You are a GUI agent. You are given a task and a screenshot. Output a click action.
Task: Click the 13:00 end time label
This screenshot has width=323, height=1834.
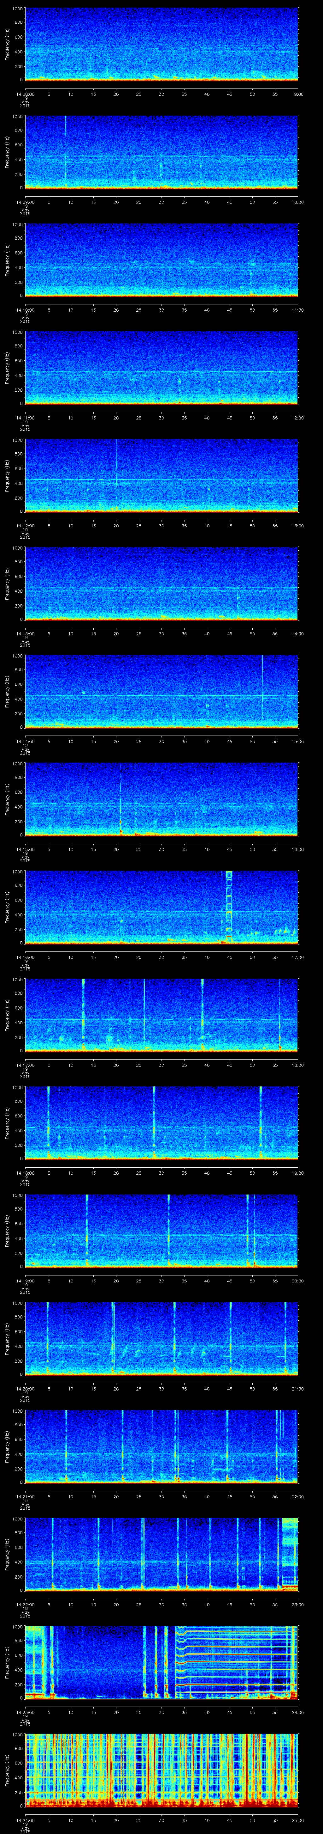(297, 525)
